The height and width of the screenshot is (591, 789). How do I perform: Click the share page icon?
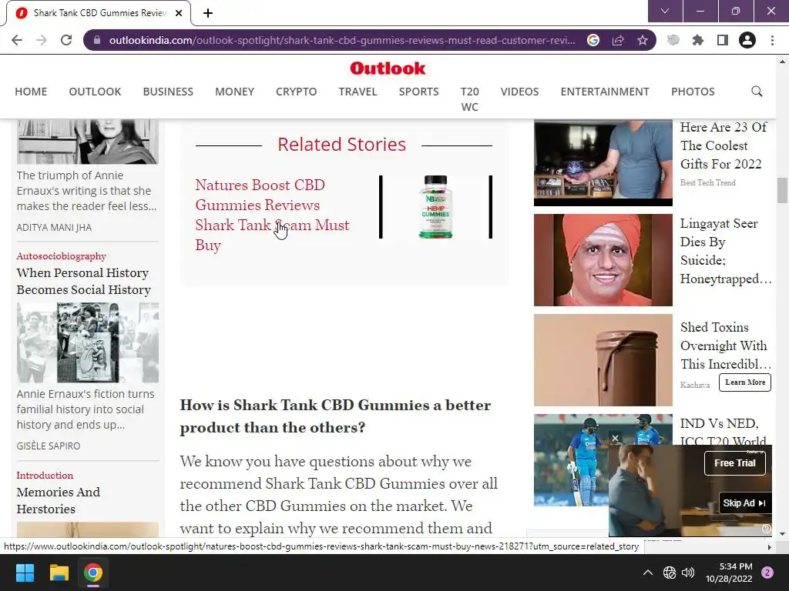click(x=618, y=40)
